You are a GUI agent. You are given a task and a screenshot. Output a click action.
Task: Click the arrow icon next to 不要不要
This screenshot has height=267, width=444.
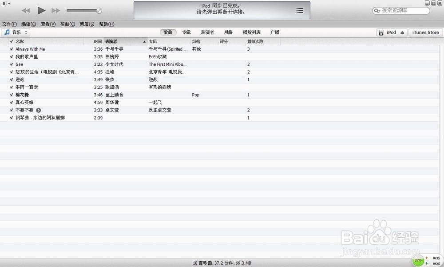pyautogui.click(x=39, y=110)
